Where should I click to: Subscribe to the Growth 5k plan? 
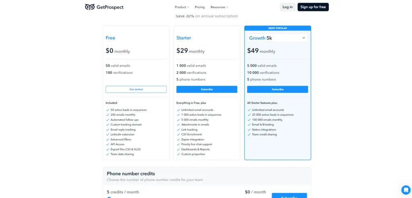[x=278, y=89]
